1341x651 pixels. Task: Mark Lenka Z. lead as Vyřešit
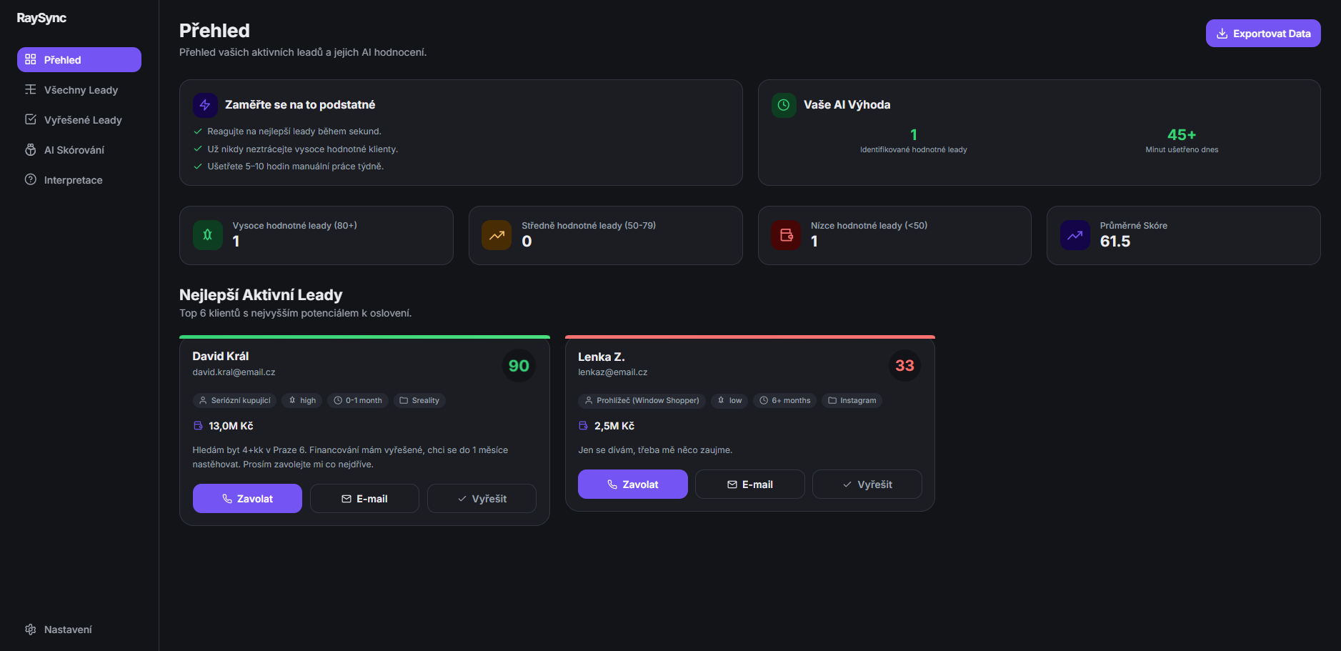click(x=867, y=484)
